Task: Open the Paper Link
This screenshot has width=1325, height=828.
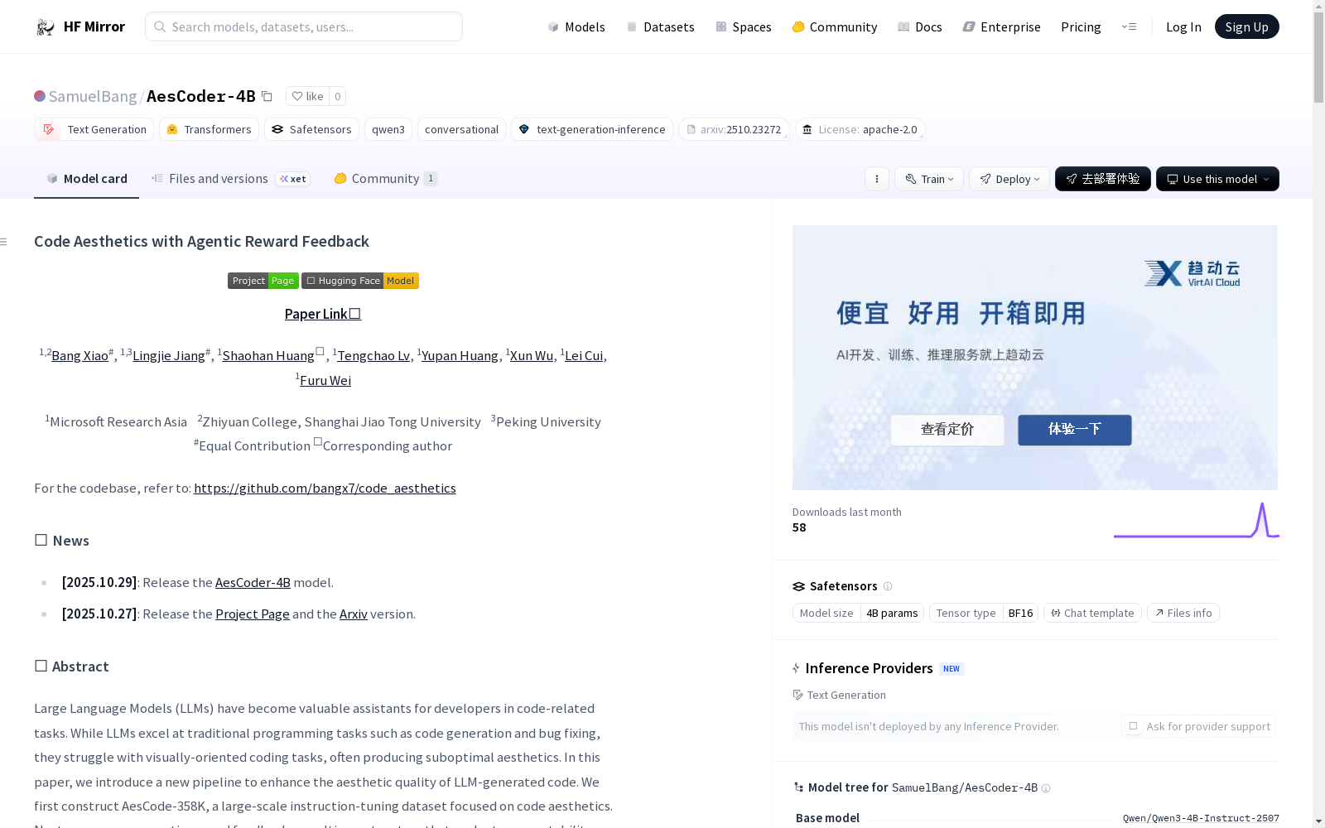Action: pyautogui.click(x=323, y=314)
